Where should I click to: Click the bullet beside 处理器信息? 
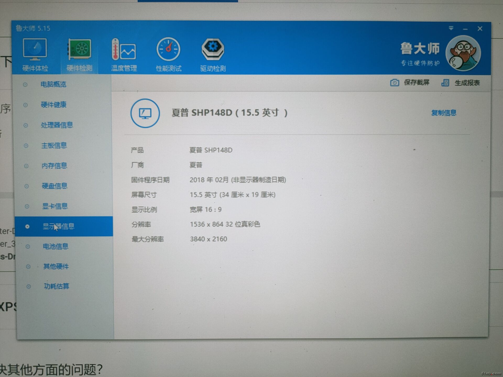26,125
